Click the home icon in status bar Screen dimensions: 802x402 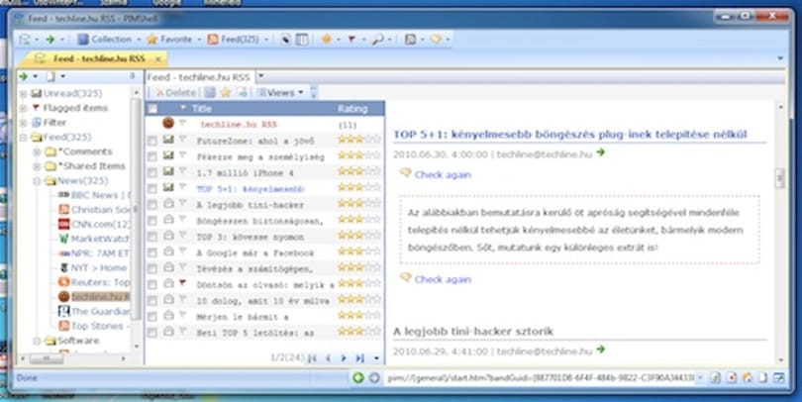tap(748, 378)
